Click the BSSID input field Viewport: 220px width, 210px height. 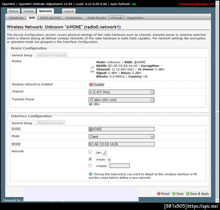122,144
